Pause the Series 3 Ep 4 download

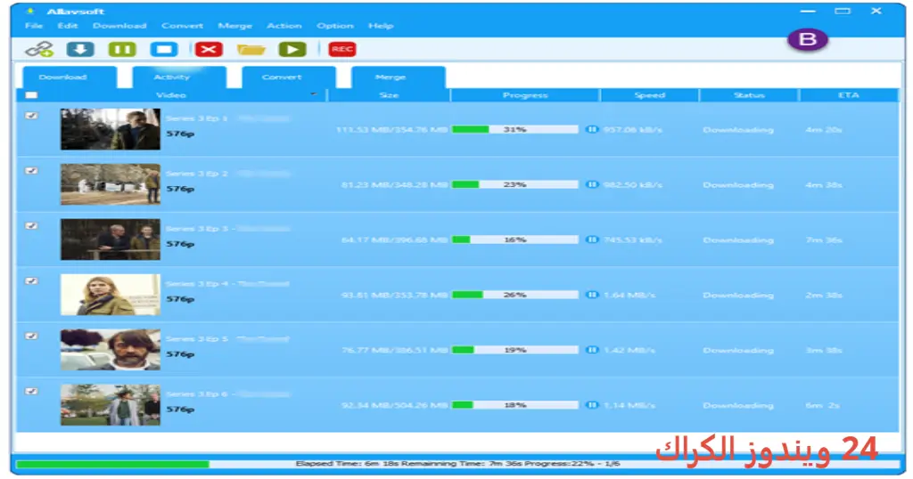click(x=592, y=295)
